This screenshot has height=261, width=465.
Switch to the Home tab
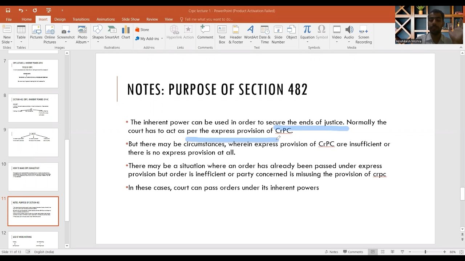point(27,19)
